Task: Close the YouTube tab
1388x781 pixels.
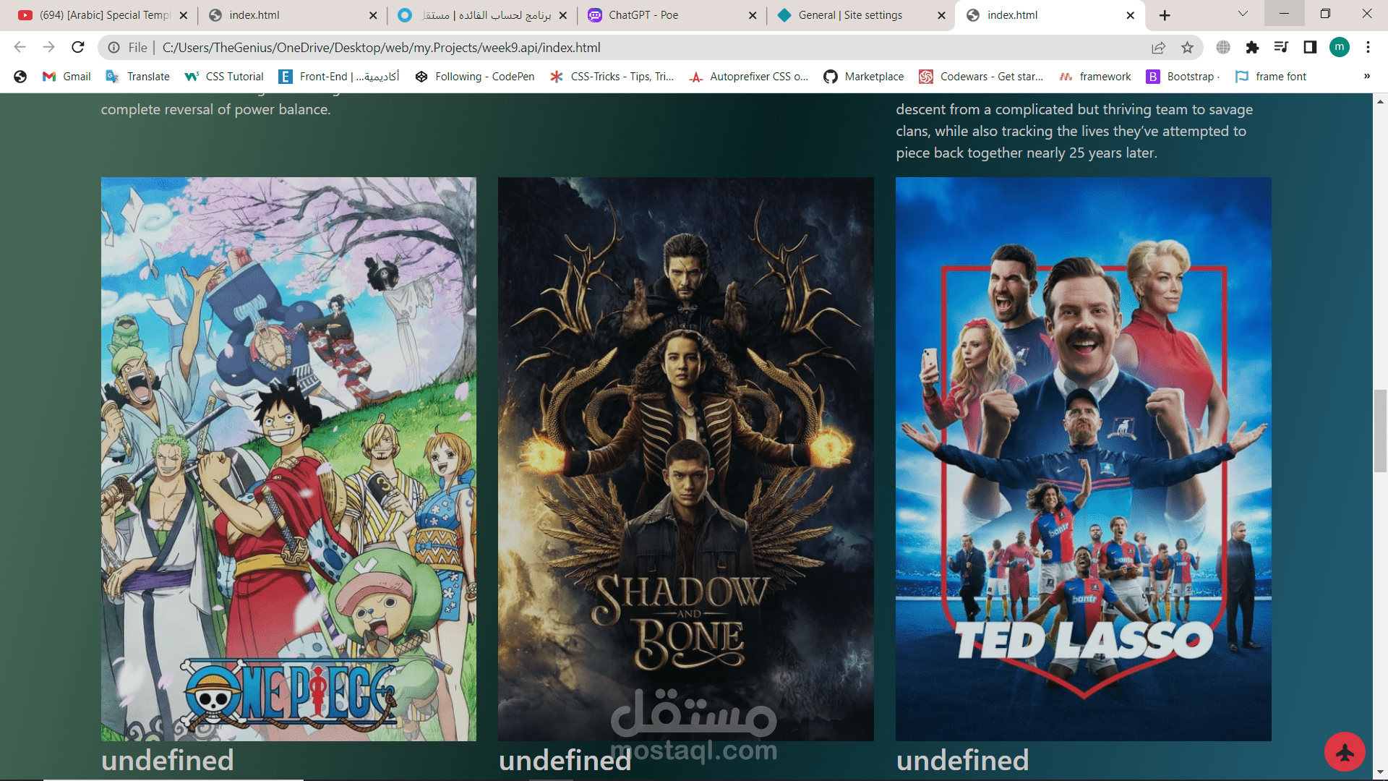Action: tap(184, 15)
